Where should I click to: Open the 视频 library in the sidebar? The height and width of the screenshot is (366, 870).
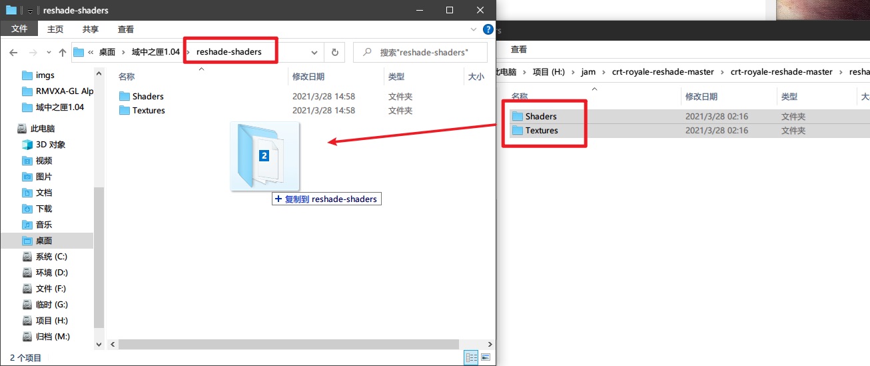[44, 161]
